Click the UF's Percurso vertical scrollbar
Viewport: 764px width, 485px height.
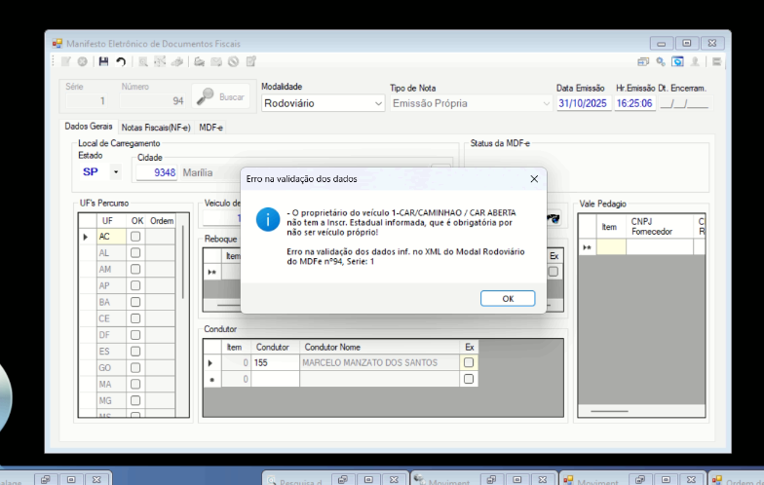click(x=183, y=263)
